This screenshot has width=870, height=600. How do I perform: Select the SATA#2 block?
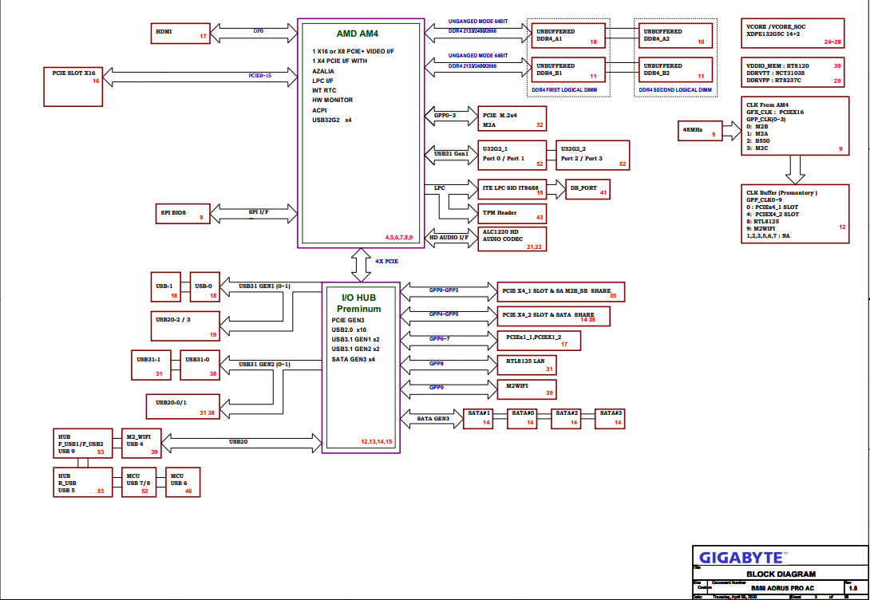[566, 419]
